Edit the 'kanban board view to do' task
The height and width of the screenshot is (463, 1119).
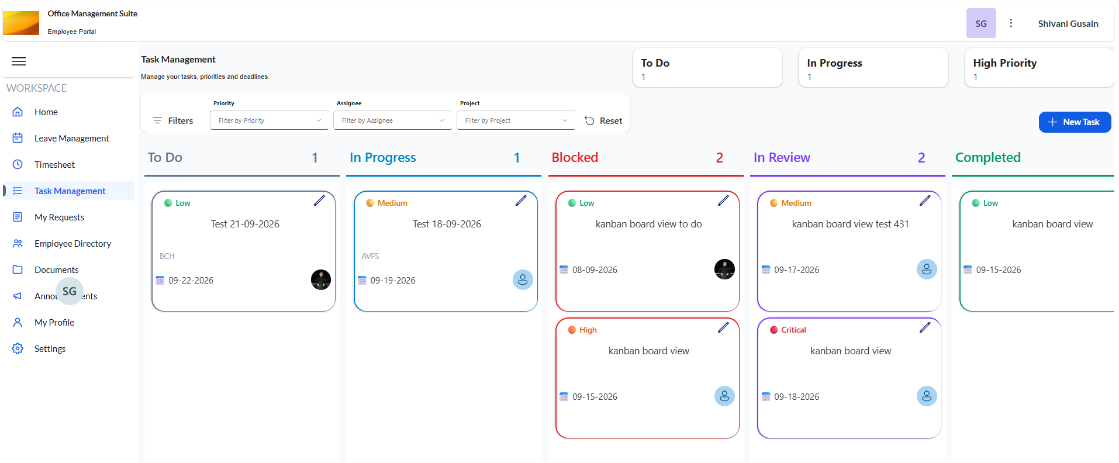click(x=723, y=201)
